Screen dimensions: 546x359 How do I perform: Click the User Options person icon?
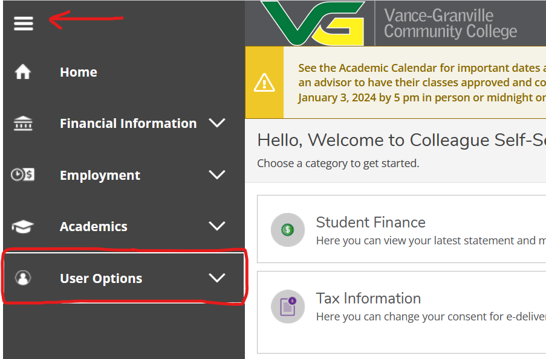point(22,278)
